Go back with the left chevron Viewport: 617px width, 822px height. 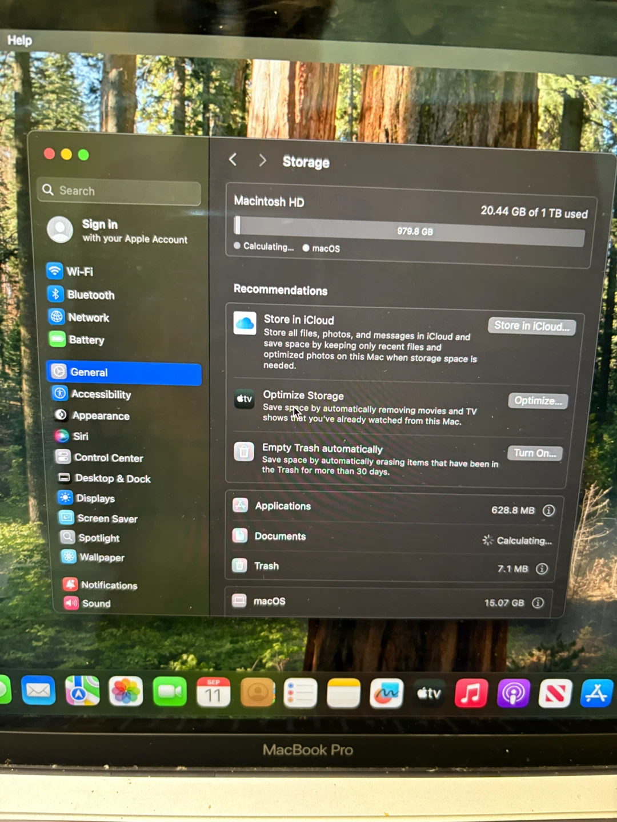[233, 159]
